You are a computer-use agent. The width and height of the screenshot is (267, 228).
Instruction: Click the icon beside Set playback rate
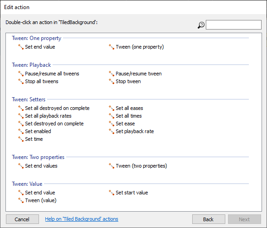click(112, 131)
